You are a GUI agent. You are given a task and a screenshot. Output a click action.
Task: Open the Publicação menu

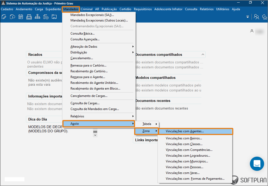109,9
